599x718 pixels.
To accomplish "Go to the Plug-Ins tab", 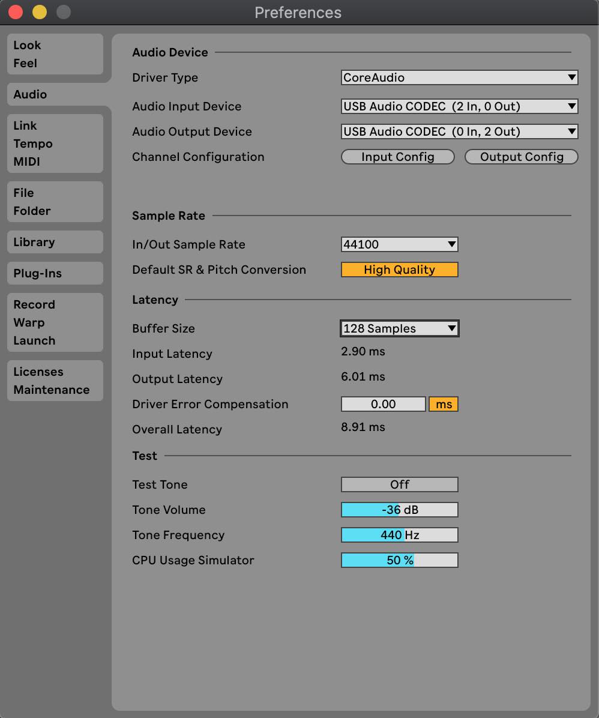I will 55,273.
